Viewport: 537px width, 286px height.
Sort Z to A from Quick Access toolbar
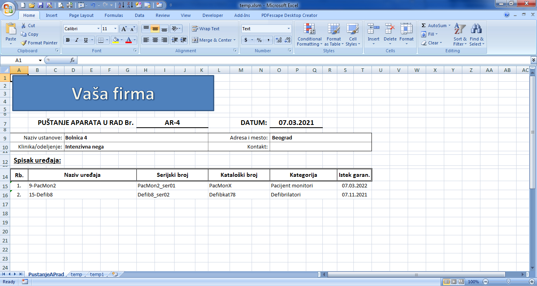click(130, 5)
